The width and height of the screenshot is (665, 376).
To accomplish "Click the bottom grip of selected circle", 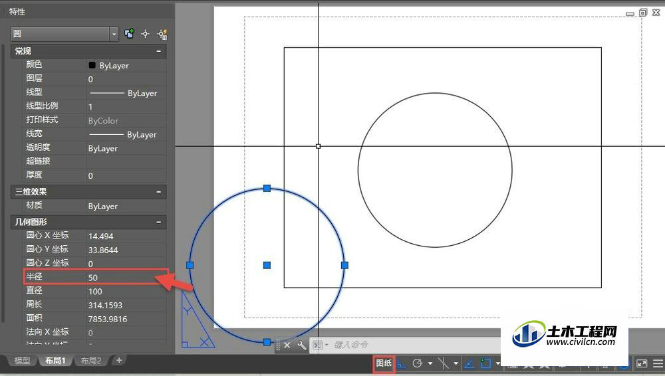I will coord(267,341).
